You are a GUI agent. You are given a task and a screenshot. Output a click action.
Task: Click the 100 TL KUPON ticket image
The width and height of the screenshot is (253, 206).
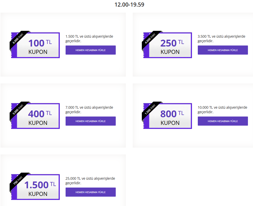tap(35, 45)
